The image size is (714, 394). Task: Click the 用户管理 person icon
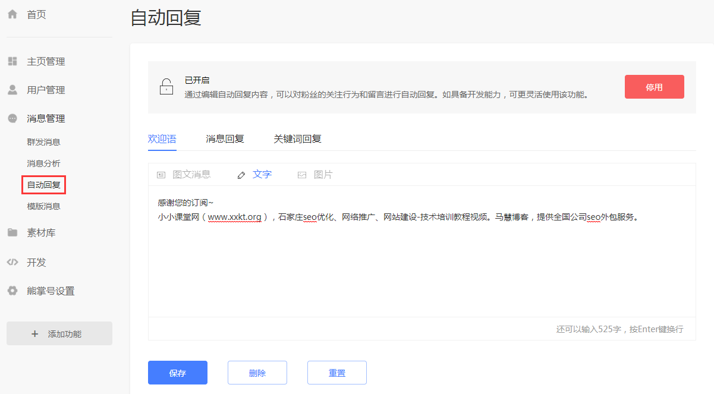[12, 90]
